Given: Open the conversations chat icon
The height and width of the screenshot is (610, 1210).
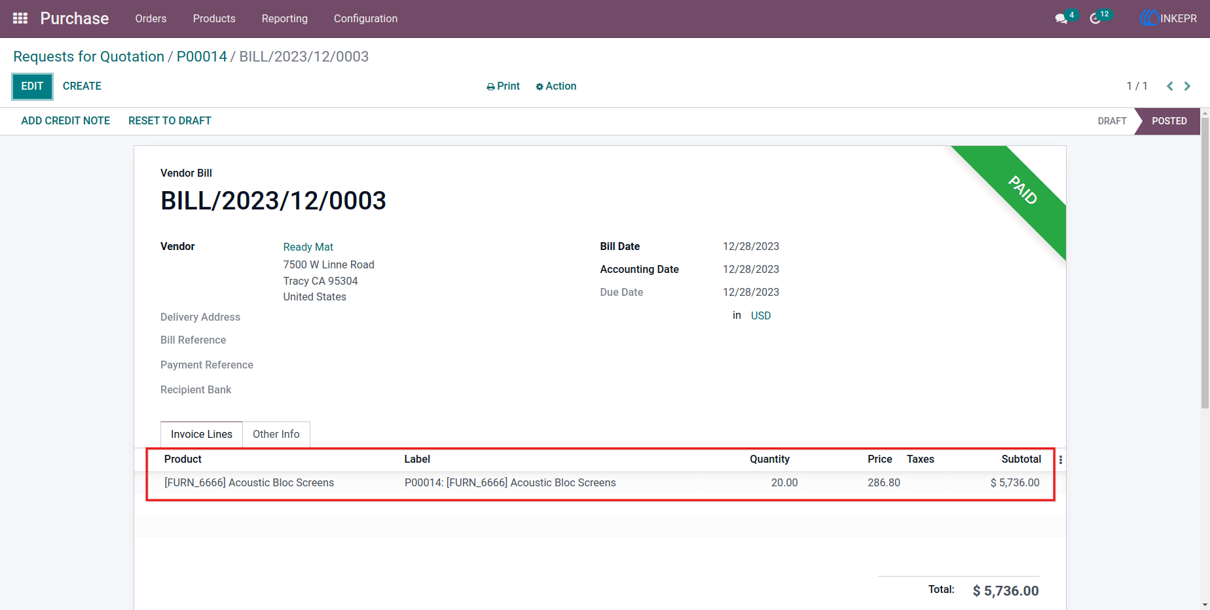Looking at the screenshot, I should click(1061, 19).
